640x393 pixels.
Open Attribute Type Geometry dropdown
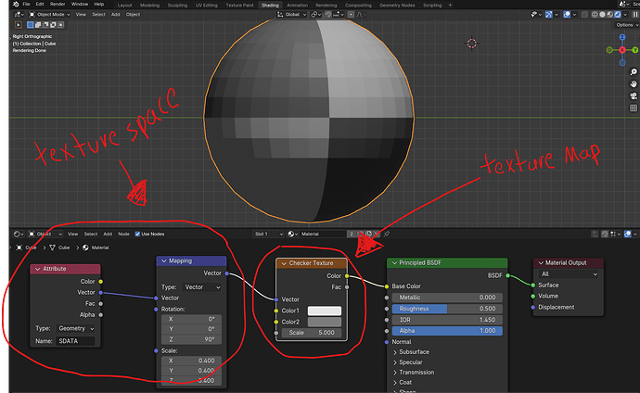[x=75, y=328]
